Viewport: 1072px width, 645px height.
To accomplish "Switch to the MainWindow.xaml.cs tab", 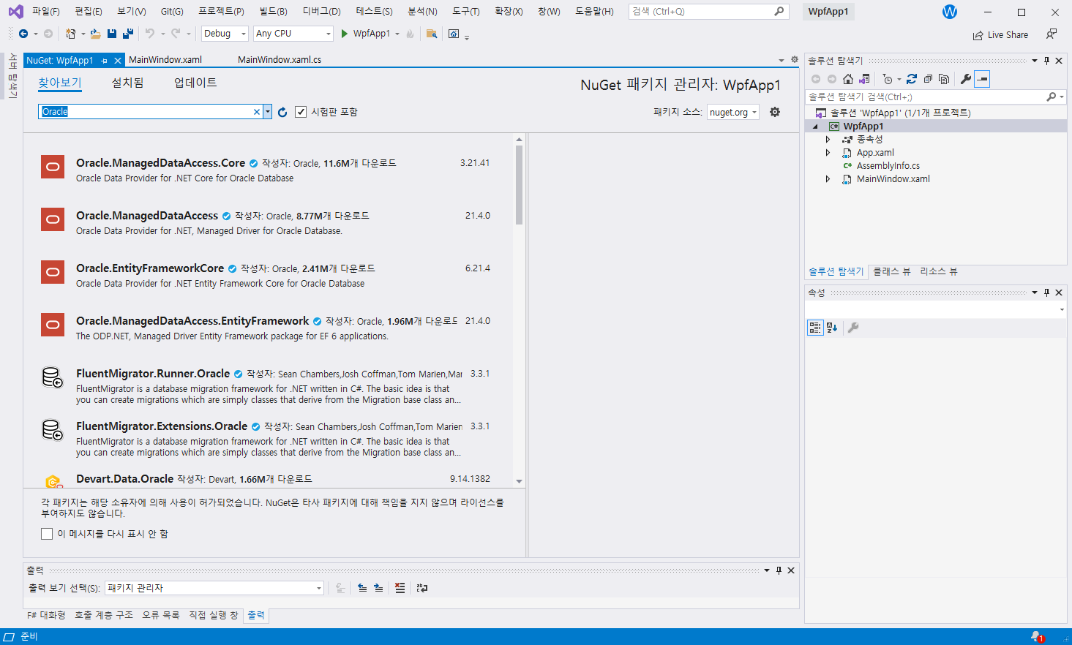I will point(280,60).
